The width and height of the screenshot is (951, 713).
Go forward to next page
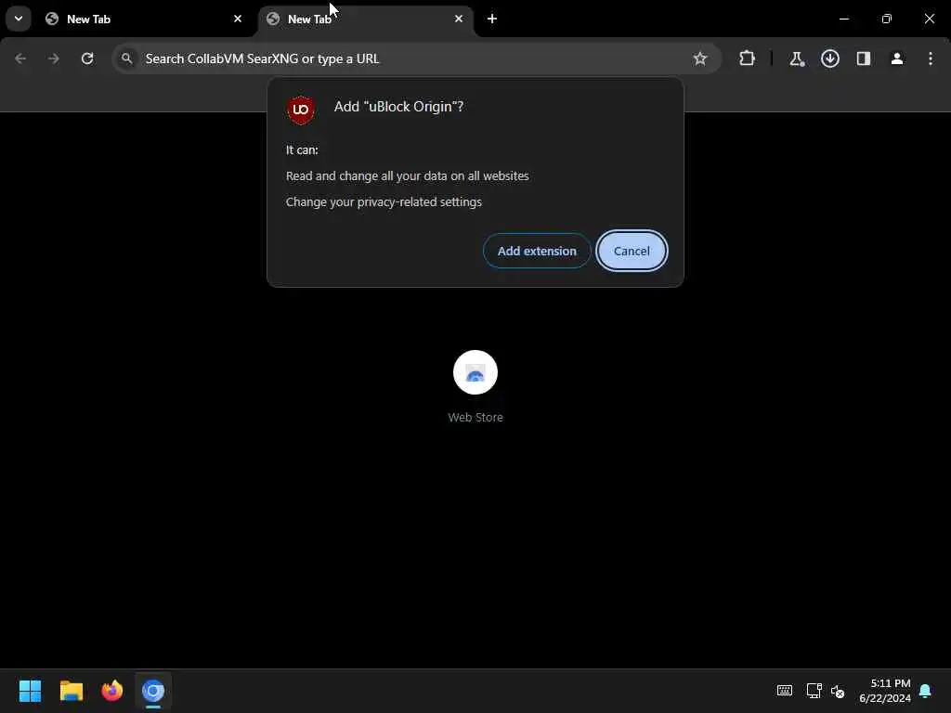click(x=54, y=58)
